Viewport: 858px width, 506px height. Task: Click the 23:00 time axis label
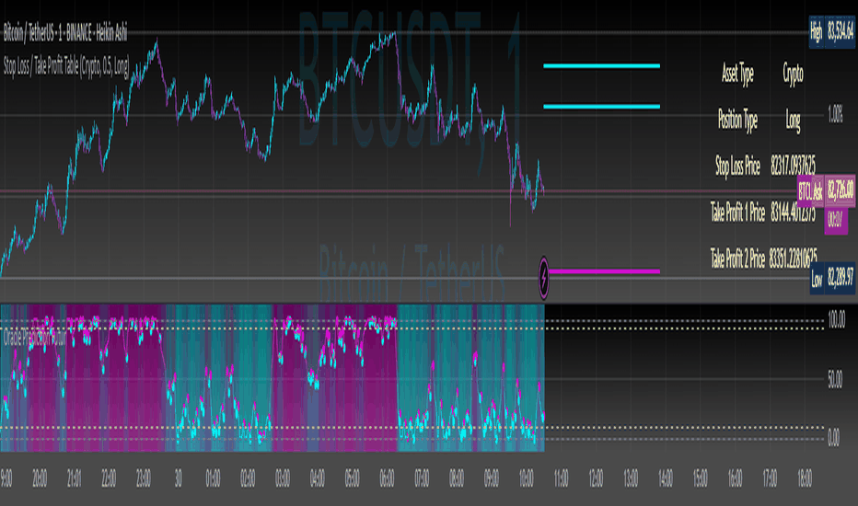click(x=144, y=478)
